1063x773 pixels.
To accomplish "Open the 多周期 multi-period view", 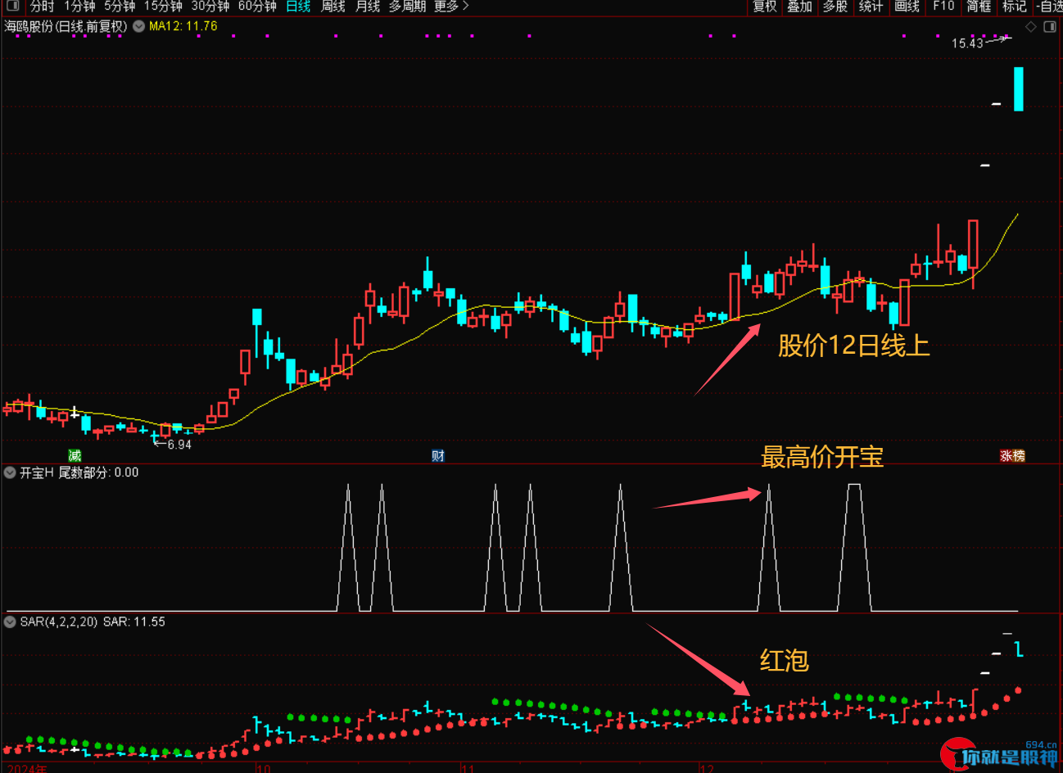I will pyautogui.click(x=407, y=7).
